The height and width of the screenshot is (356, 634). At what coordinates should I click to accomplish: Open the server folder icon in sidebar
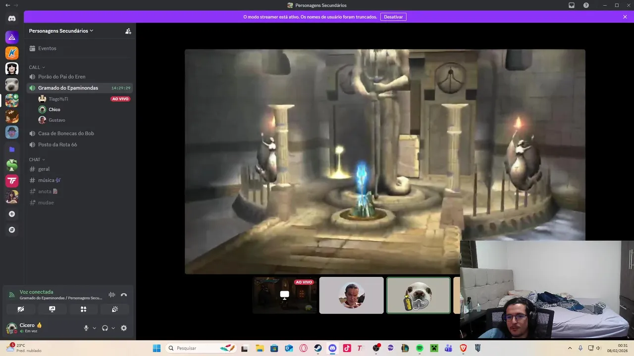(12, 149)
